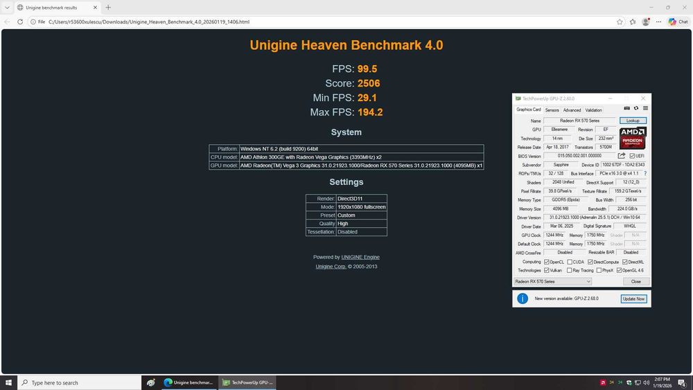
Task: Toggle OpenCL checkbox
Action: (547, 262)
